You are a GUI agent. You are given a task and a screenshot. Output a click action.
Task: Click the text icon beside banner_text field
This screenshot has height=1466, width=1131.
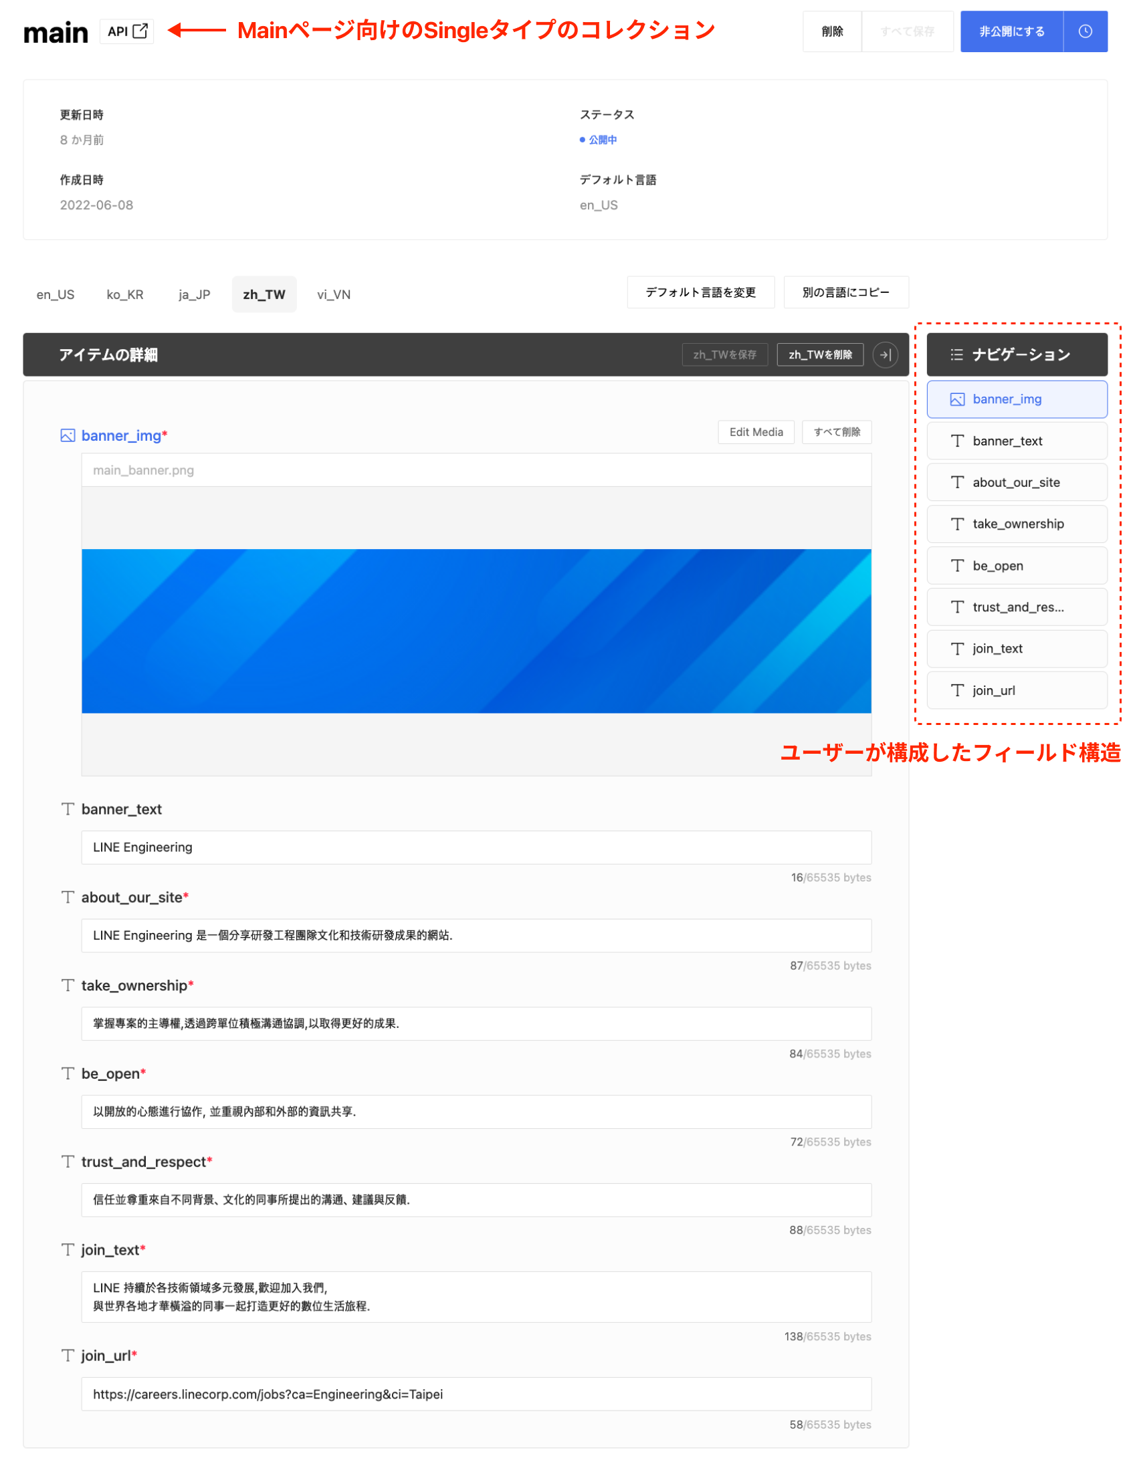coord(68,809)
